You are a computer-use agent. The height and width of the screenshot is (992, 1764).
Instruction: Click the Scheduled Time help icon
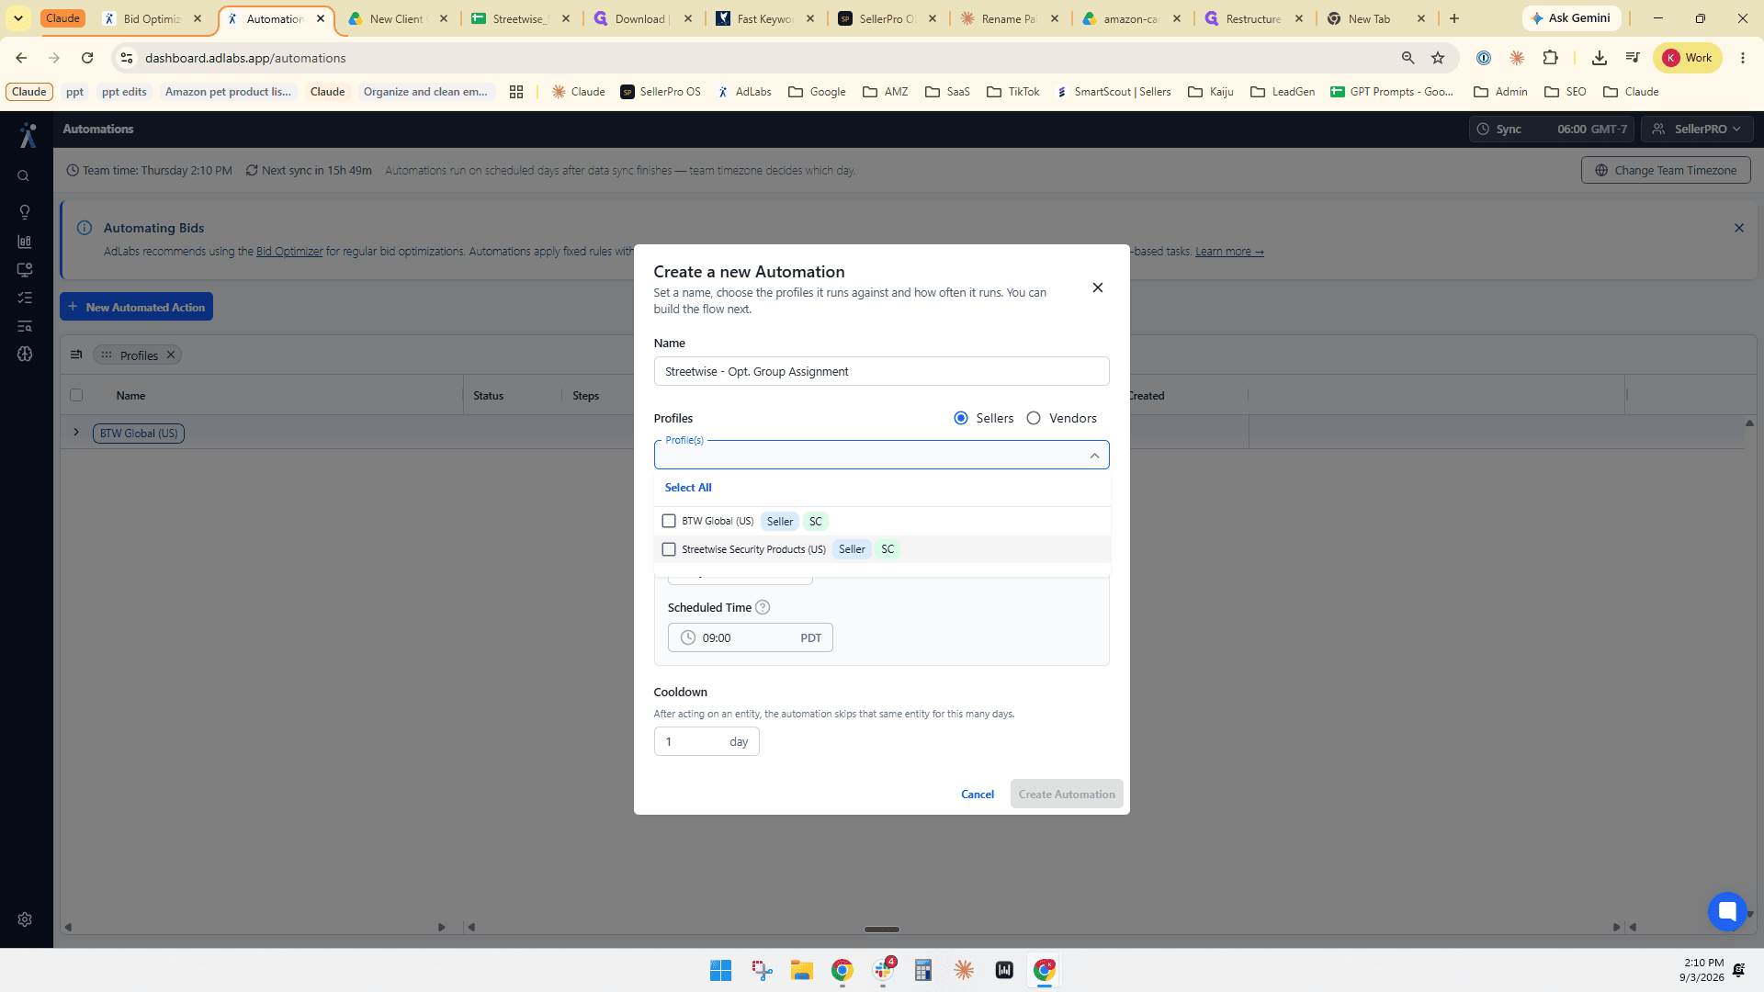pos(763,607)
